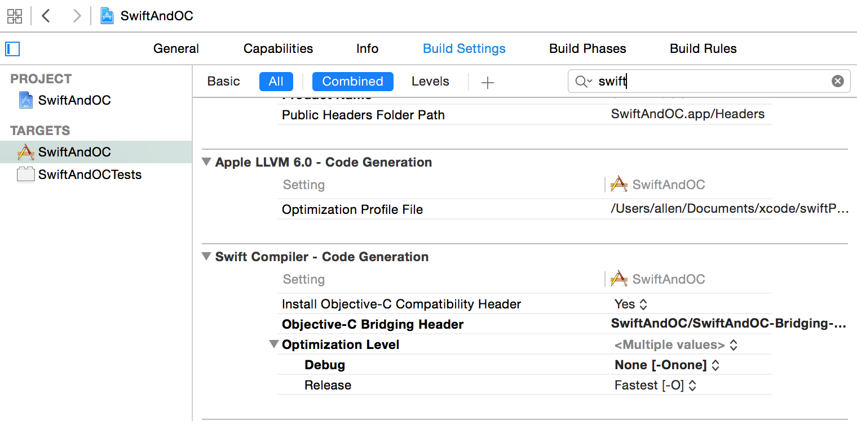Click the SwiftAndOC project file icon in sidebar

(26, 100)
